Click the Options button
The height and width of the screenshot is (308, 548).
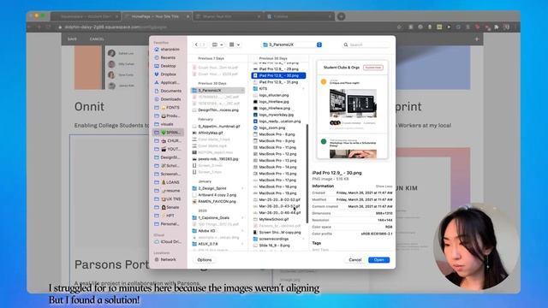pos(205,260)
